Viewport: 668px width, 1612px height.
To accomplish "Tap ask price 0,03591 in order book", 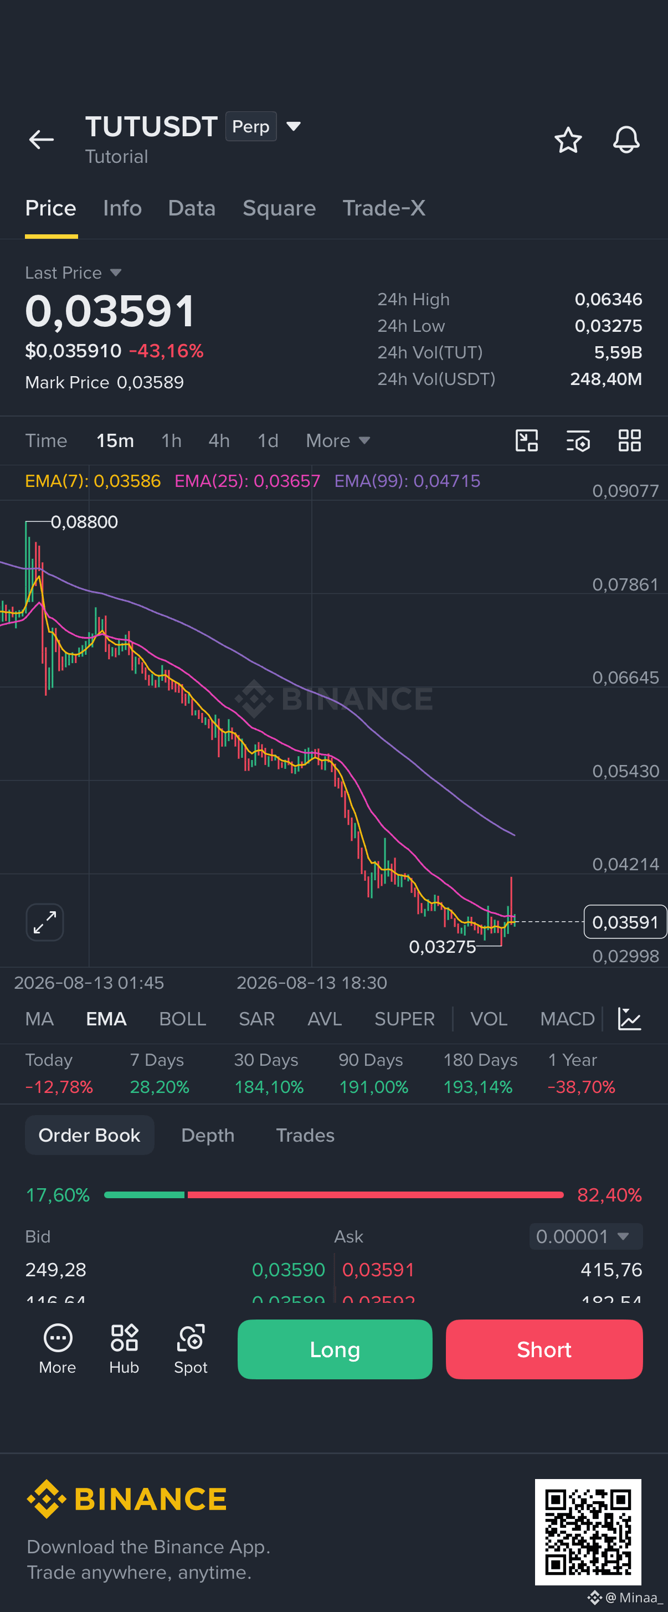I will (378, 1270).
